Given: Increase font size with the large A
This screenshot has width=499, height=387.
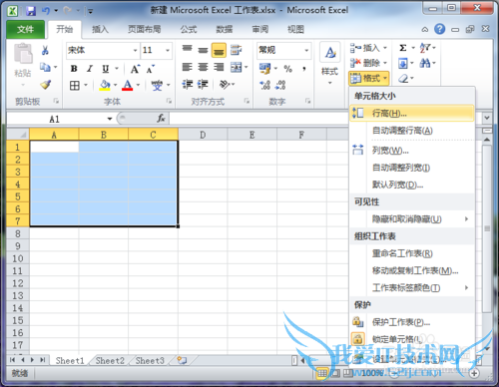Looking at the screenshot, I should [x=135, y=69].
